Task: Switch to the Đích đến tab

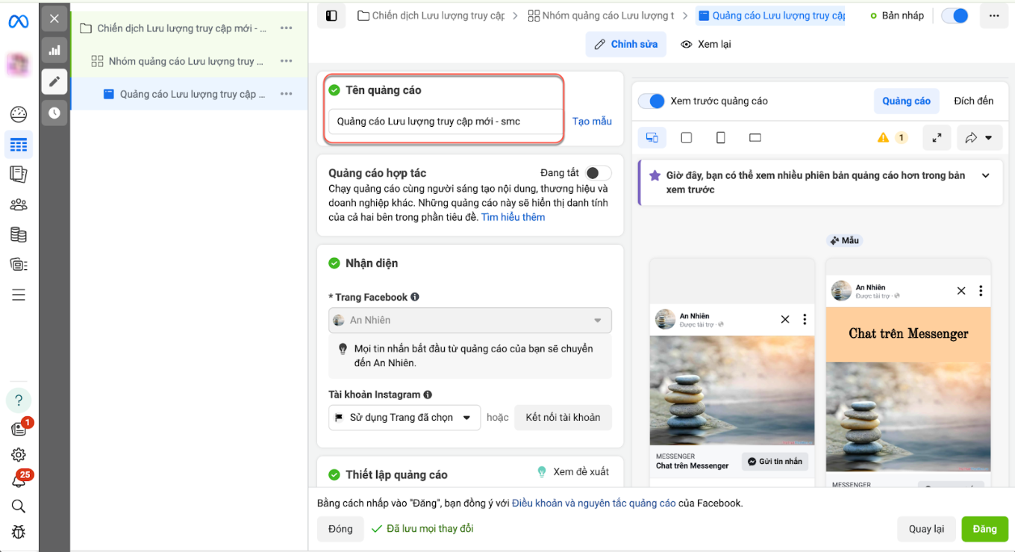Action: (973, 101)
